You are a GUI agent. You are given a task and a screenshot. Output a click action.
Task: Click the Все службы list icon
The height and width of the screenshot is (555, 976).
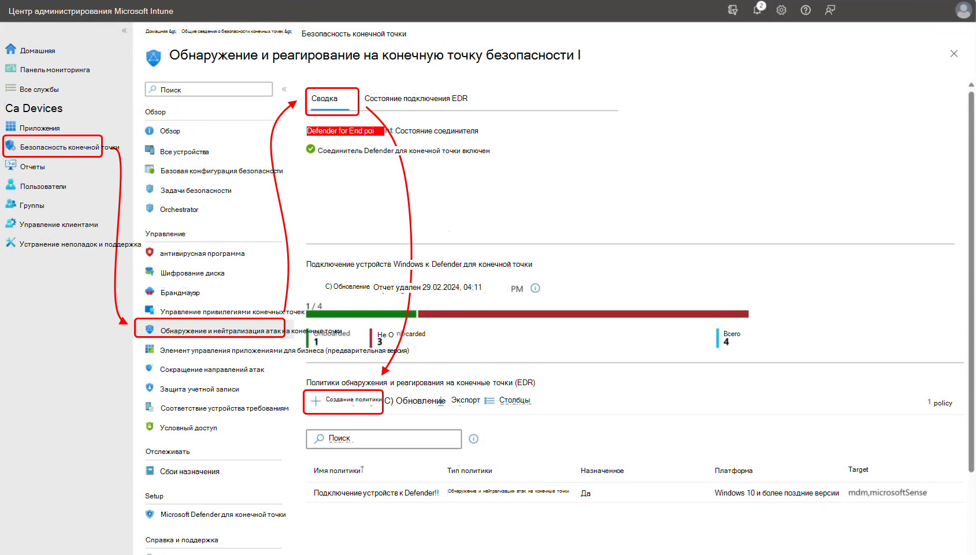click(10, 88)
